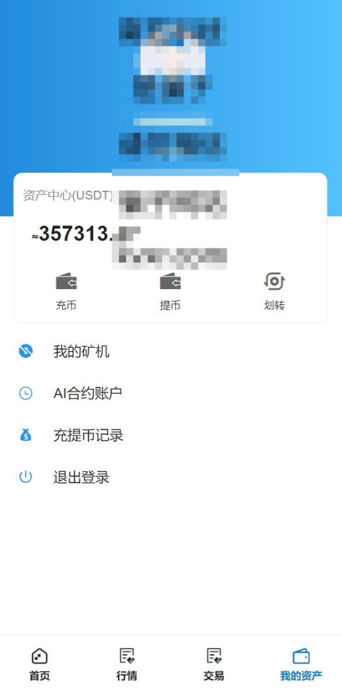
Task: Click the clock icon beside AI合约账户
Action: point(26,393)
